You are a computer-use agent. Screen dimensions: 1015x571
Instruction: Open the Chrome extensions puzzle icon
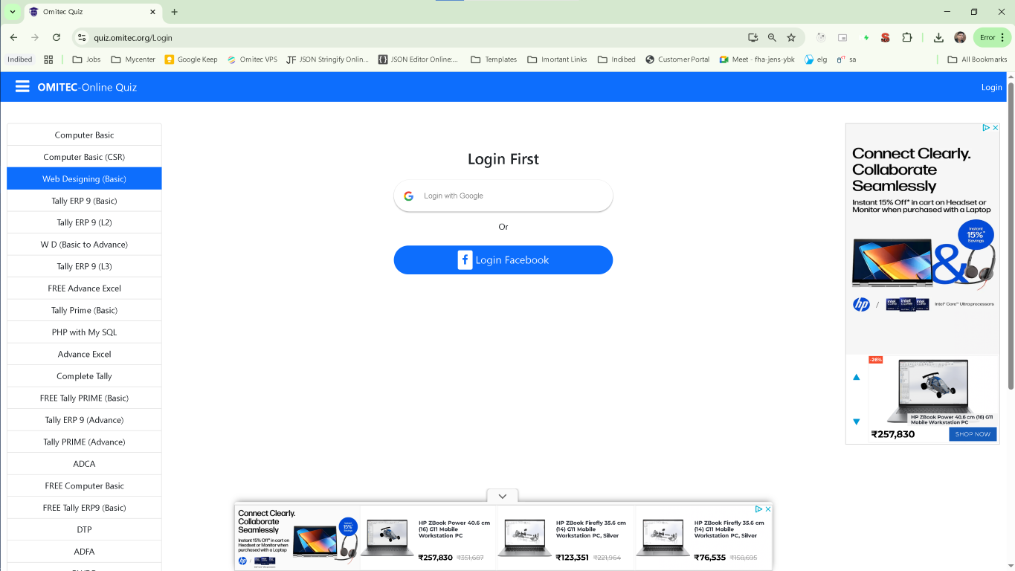[906, 37]
